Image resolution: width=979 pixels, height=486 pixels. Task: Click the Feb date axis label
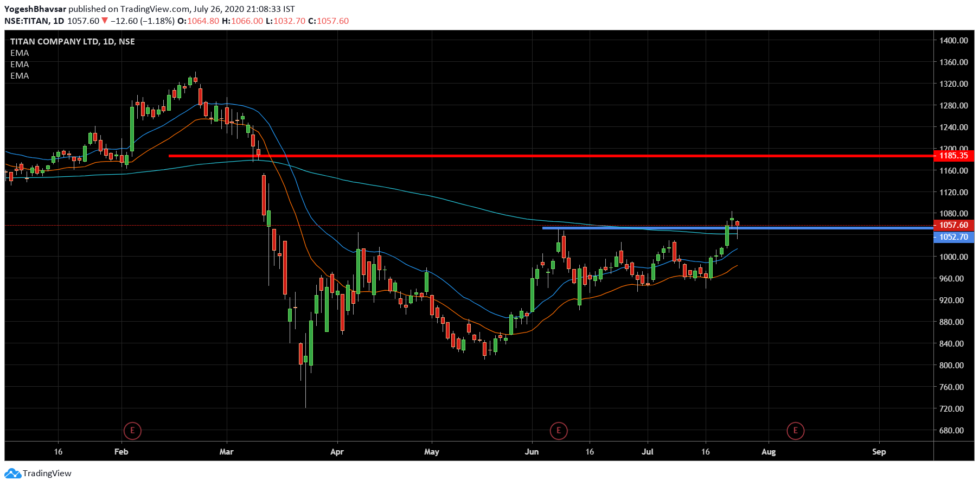point(121,451)
